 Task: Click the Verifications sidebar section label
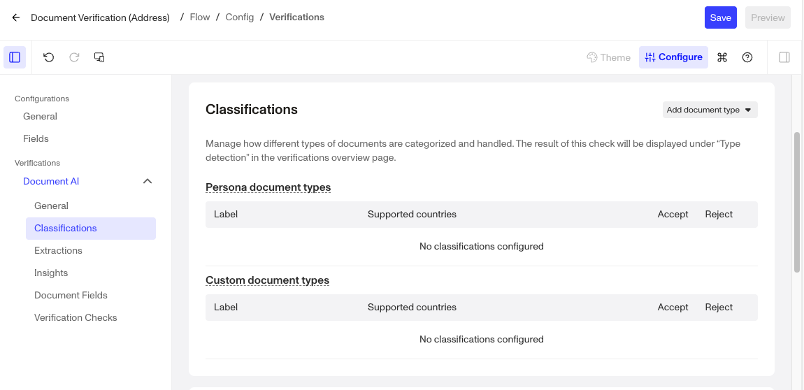click(38, 163)
